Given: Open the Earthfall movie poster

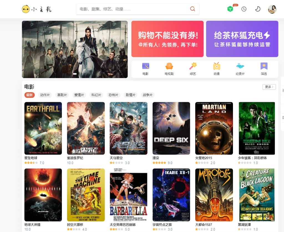Looking at the screenshot, I should 43,128.
